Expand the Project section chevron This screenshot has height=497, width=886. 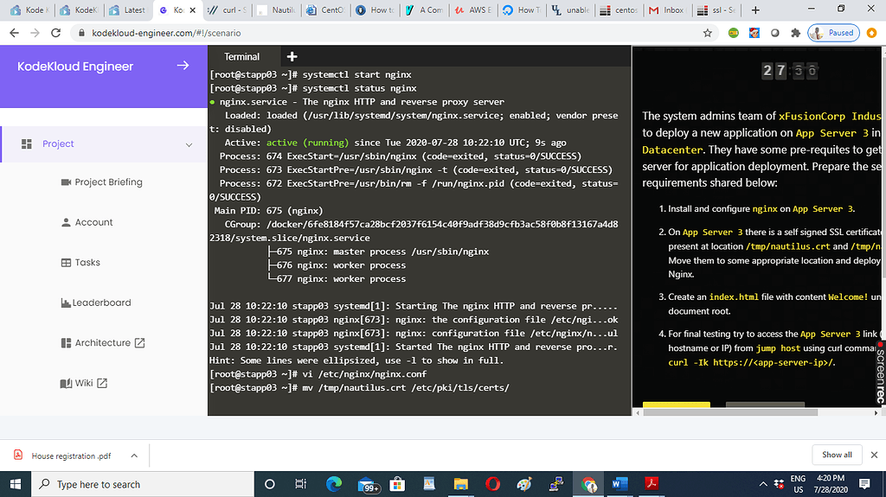pos(189,144)
